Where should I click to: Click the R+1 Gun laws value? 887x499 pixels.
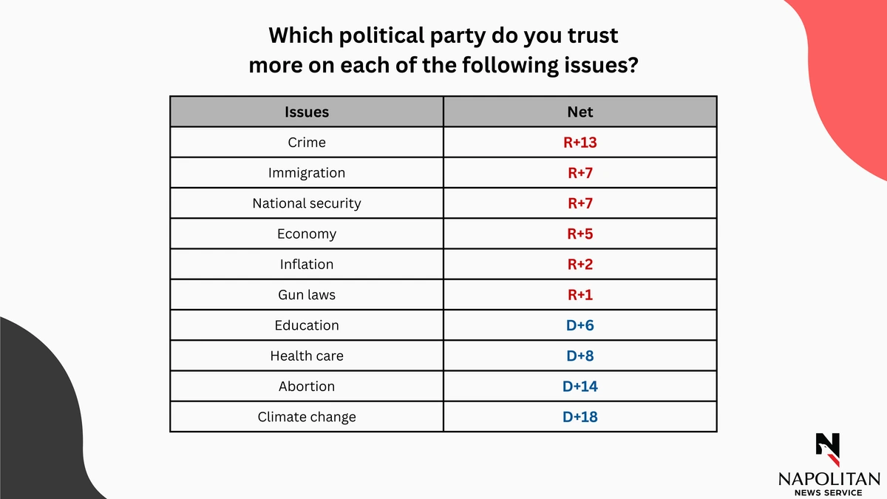point(580,294)
